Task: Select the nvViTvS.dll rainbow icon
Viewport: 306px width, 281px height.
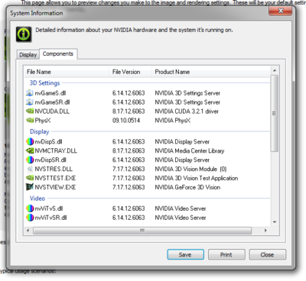Action: (30, 208)
